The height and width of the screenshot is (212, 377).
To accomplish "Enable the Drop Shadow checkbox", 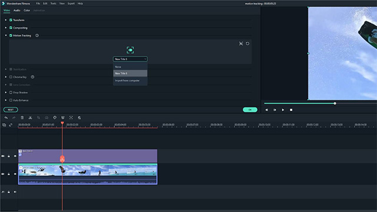I will tap(11, 92).
